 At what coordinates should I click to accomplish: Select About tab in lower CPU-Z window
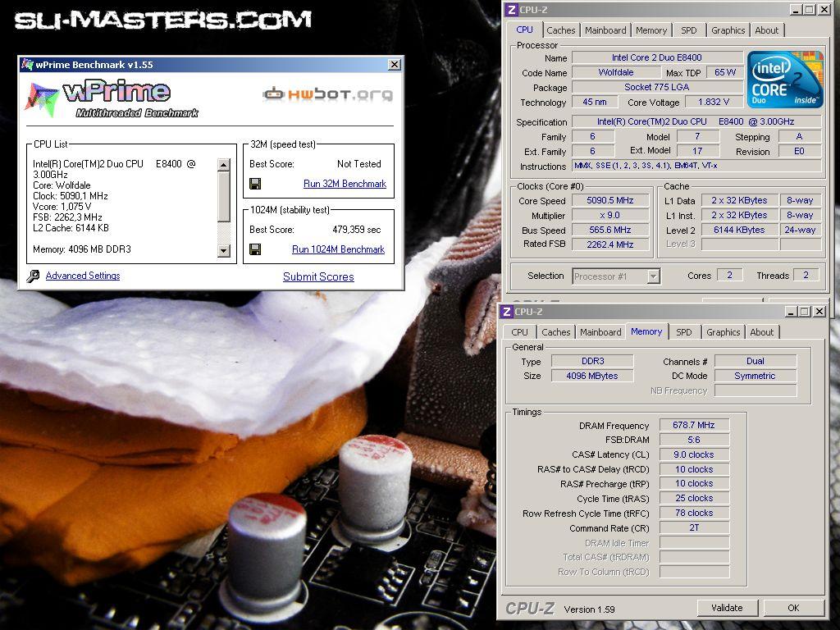point(762,332)
